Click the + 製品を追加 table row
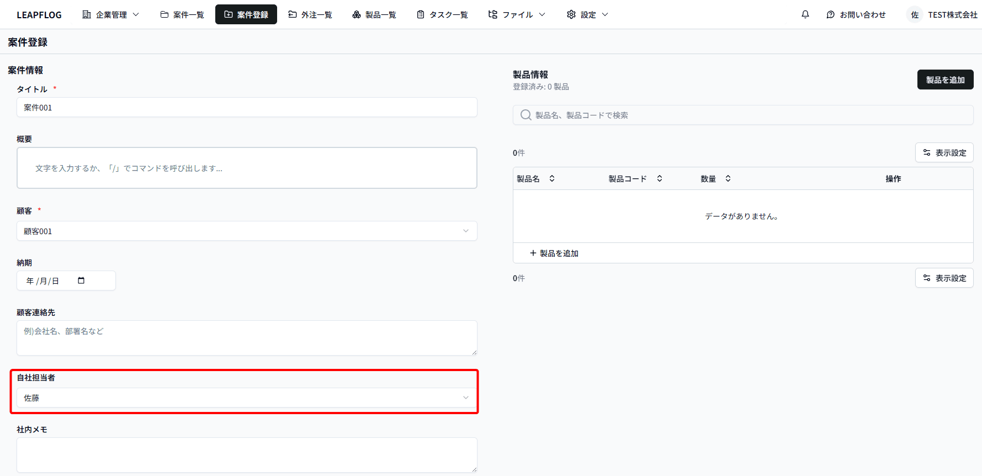This screenshot has height=476, width=982. click(x=743, y=253)
